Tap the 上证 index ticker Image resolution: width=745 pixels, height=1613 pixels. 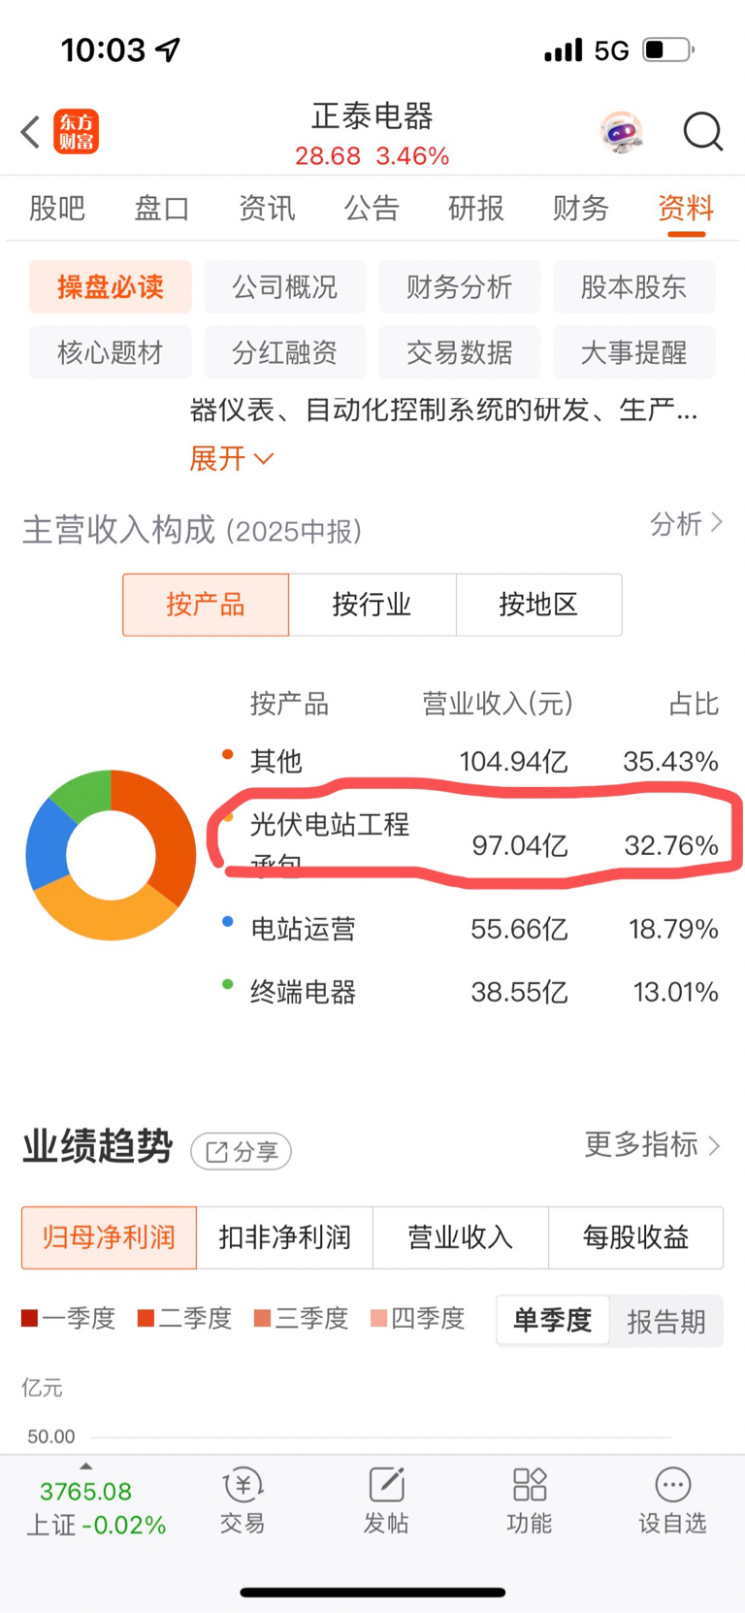click(x=96, y=1508)
